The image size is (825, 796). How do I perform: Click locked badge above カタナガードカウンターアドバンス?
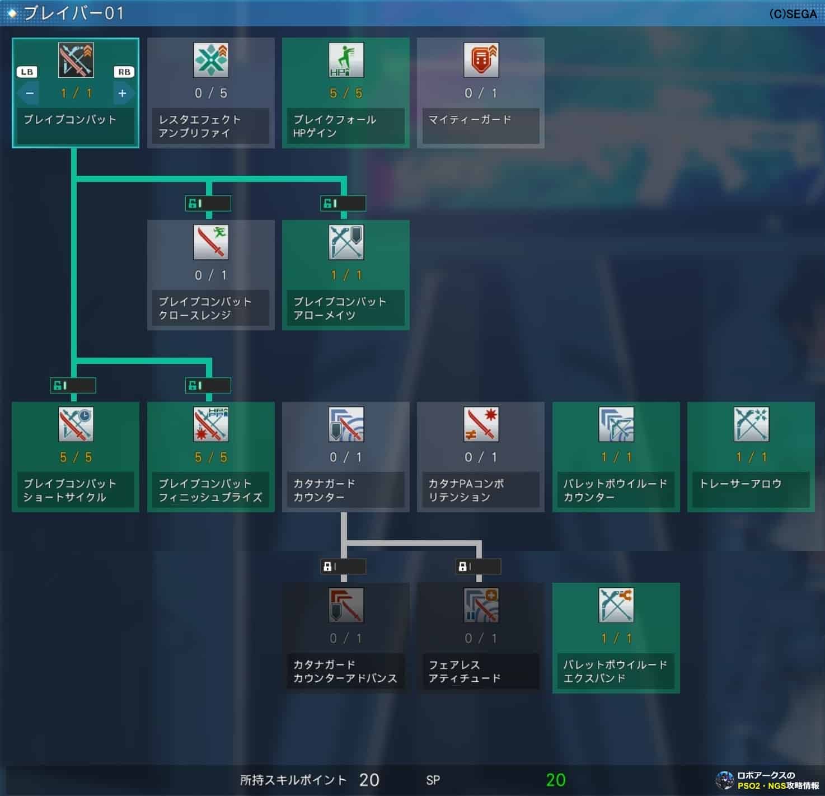coord(344,566)
